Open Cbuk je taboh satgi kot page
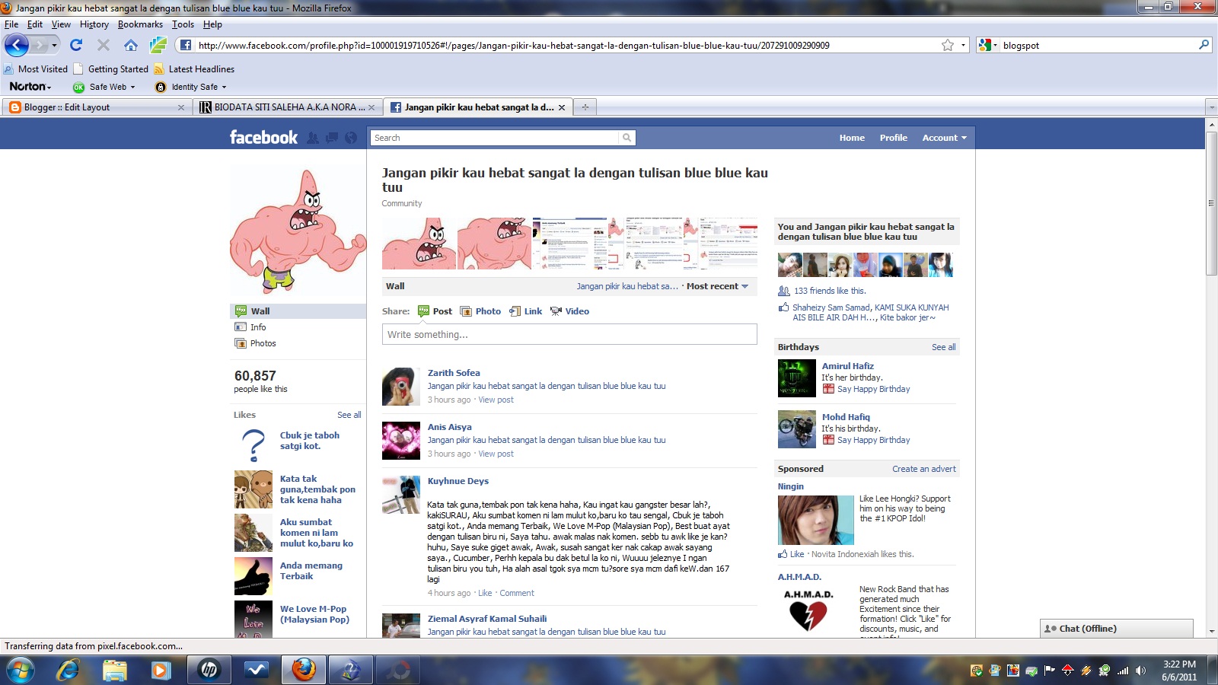This screenshot has width=1218, height=685. click(x=310, y=441)
